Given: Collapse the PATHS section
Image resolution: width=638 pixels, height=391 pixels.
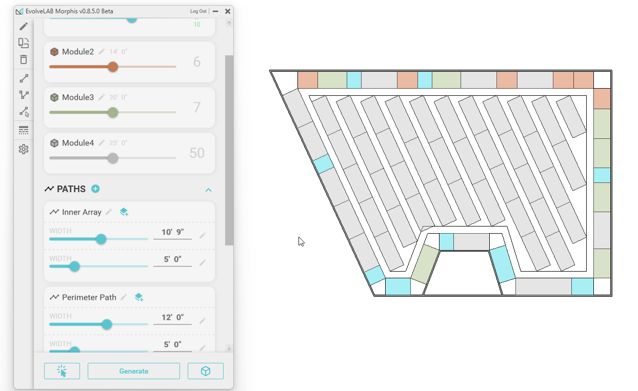Looking at the screenshot, I should (208, 190).
